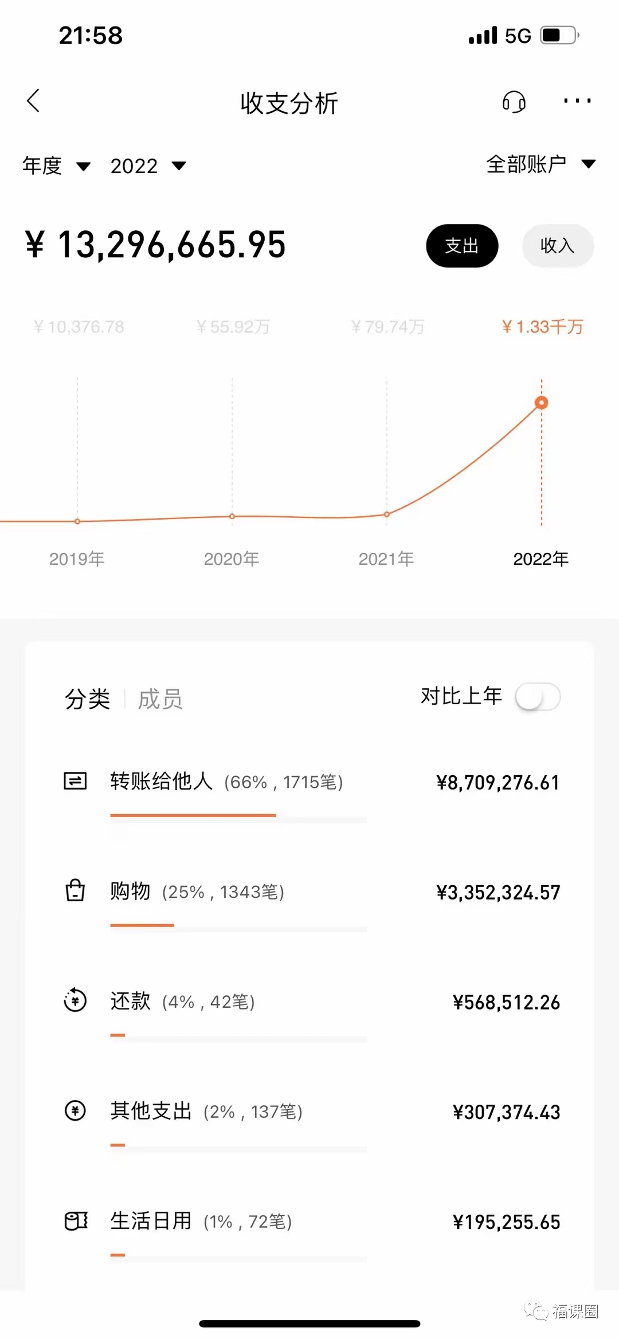The height and width of the screenshot is (1339, 619).
Task: Tap the ¥1.33千万 chart value
Action: point(542,327)
